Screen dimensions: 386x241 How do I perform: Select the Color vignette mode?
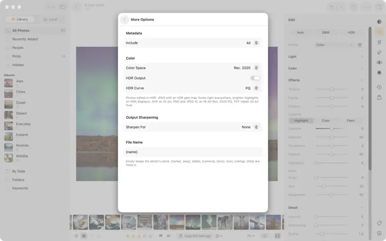tap(326, 120)
